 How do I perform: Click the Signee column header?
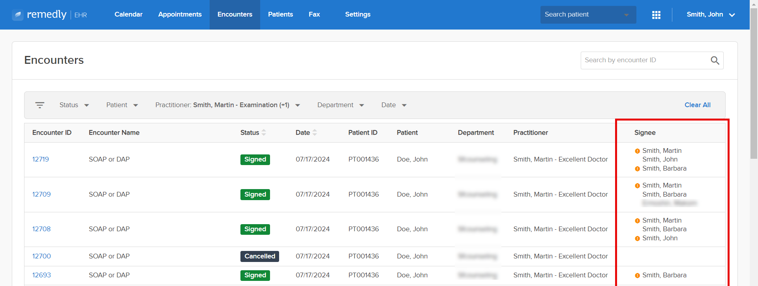645,133
